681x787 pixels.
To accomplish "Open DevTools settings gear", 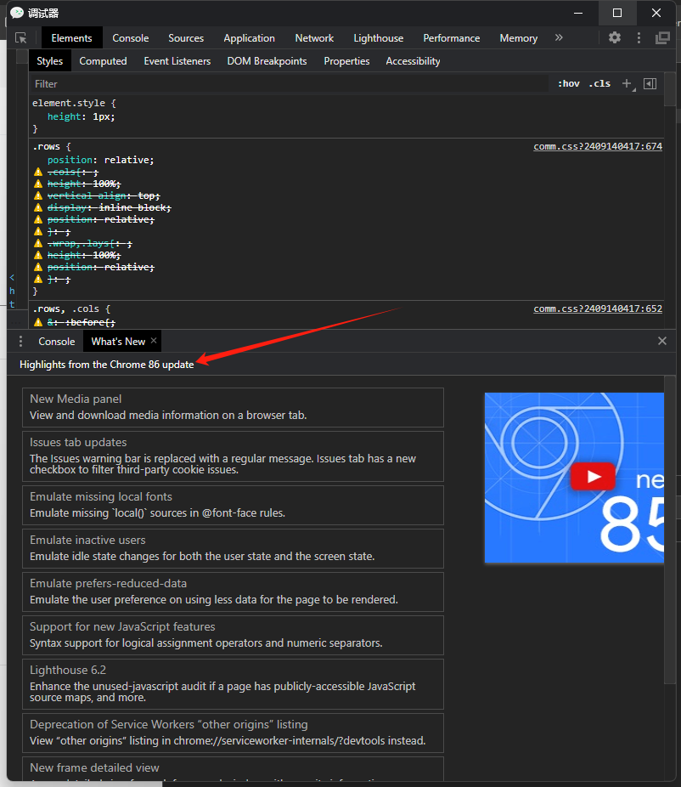I will 614,37.
